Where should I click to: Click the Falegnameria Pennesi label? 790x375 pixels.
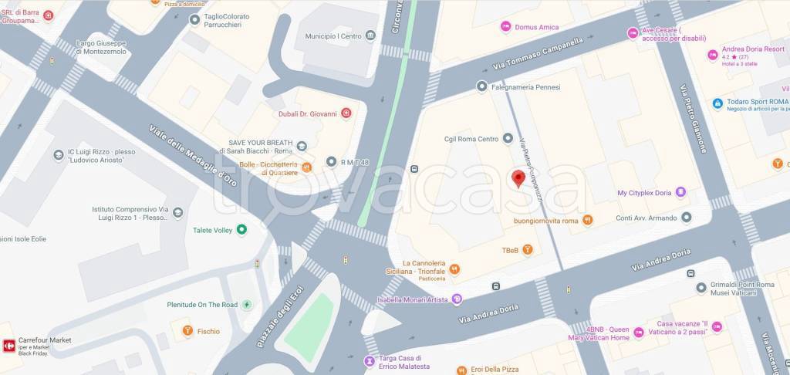526,87
